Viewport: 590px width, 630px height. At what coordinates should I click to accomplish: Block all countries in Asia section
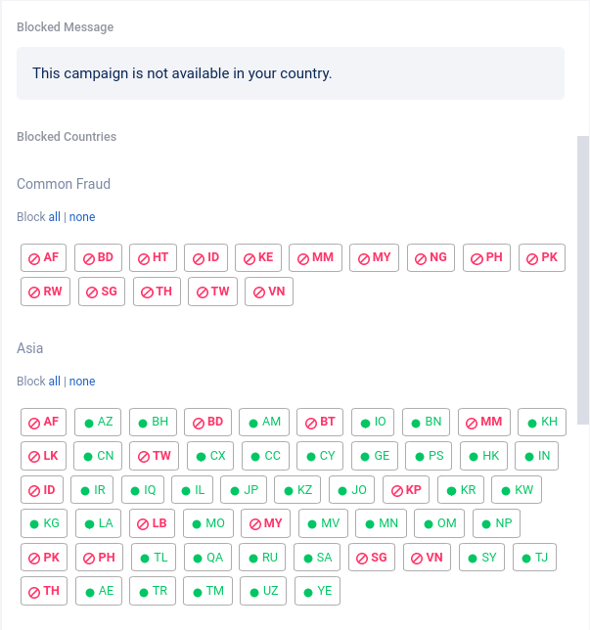click(x=55, y=382)
